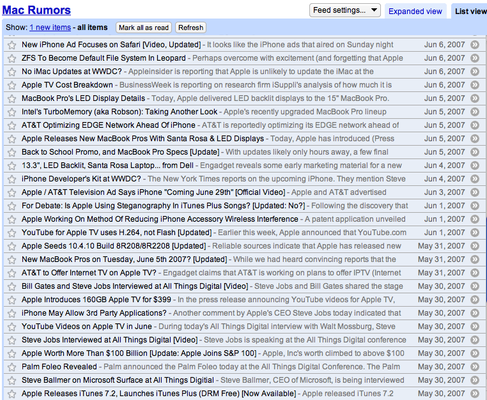
Task: Star the 'AT&T Optimizing EDGE Network' item
Action: pos(12,125)
